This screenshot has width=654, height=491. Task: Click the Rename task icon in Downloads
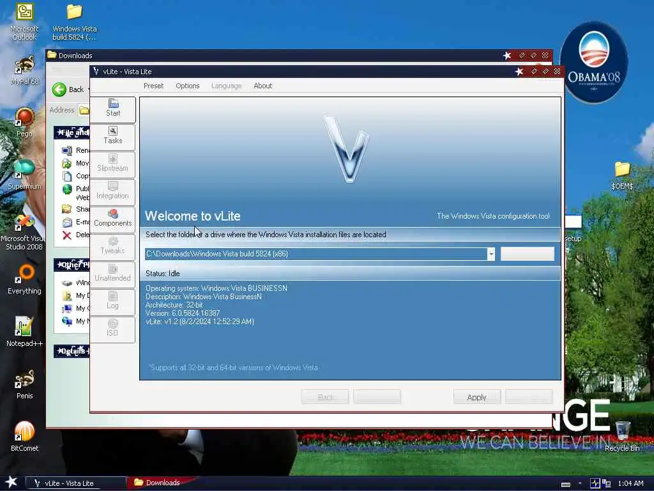pos(66,150)
